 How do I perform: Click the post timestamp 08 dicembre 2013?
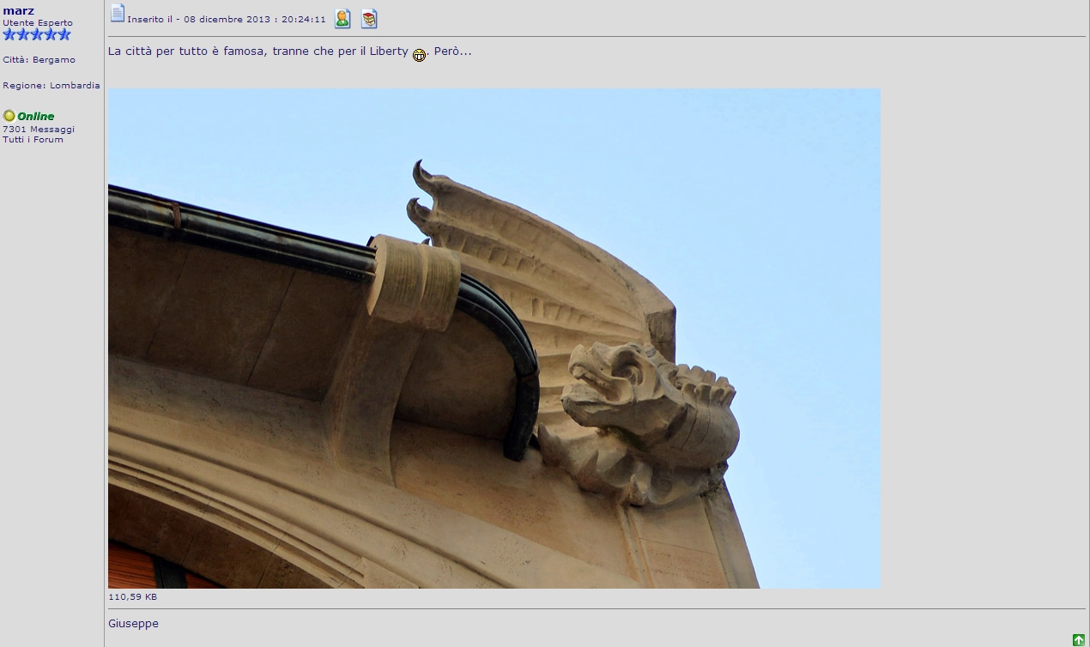pyautogui.click(x=227, y=19)
